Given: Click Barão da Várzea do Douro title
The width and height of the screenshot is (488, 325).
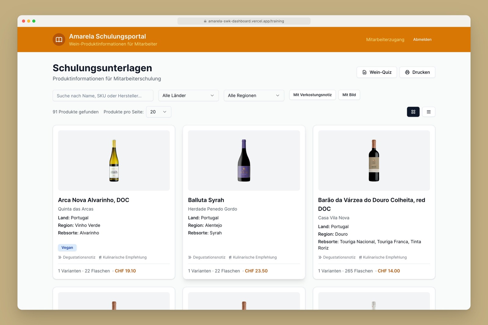Looking at the screenshot, I should tap(371, 204).
